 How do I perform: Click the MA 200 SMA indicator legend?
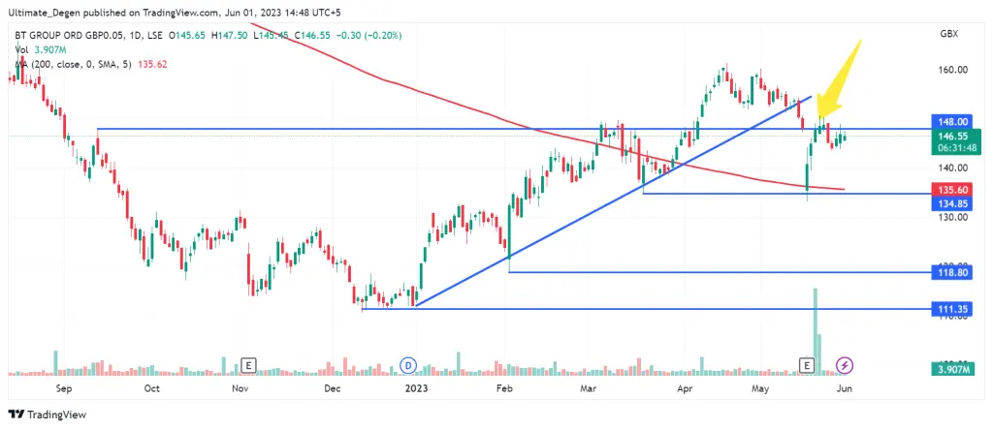click(91, 64)
